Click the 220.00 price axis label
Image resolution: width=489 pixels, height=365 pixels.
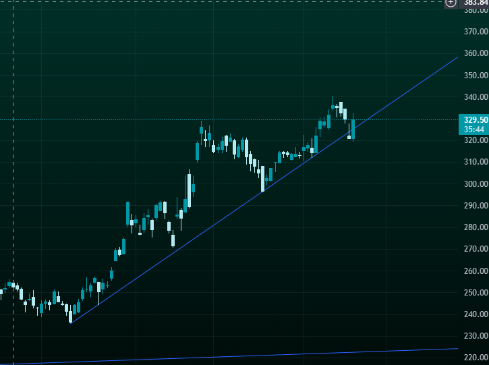tap(476, 358)
